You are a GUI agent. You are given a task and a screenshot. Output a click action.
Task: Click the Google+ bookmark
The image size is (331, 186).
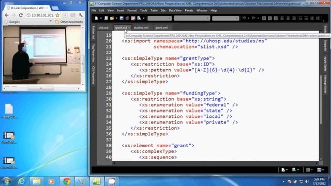coord(12,22)
